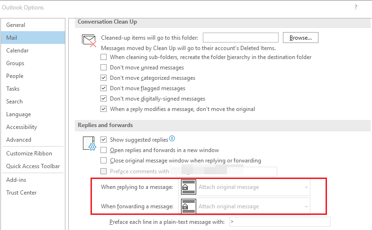Open the Search options category

(x=33, y=102)
